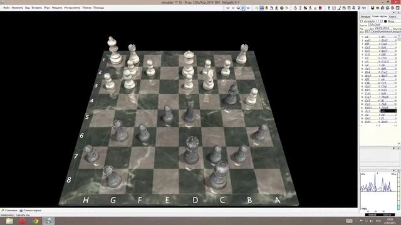Open File Explorer from the taskbar

click(9, 221)
